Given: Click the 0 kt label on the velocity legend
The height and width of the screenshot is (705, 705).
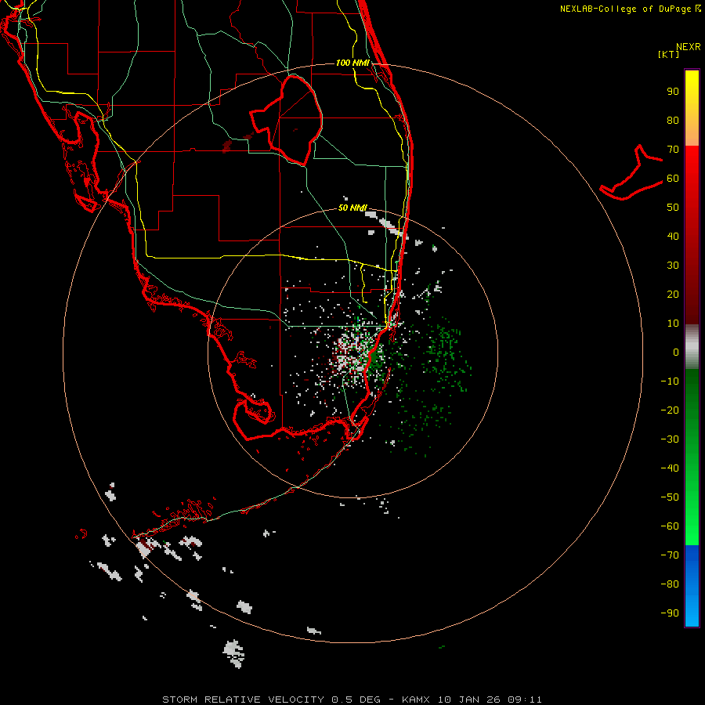Looking at the screenshot, I should (676, 352).
